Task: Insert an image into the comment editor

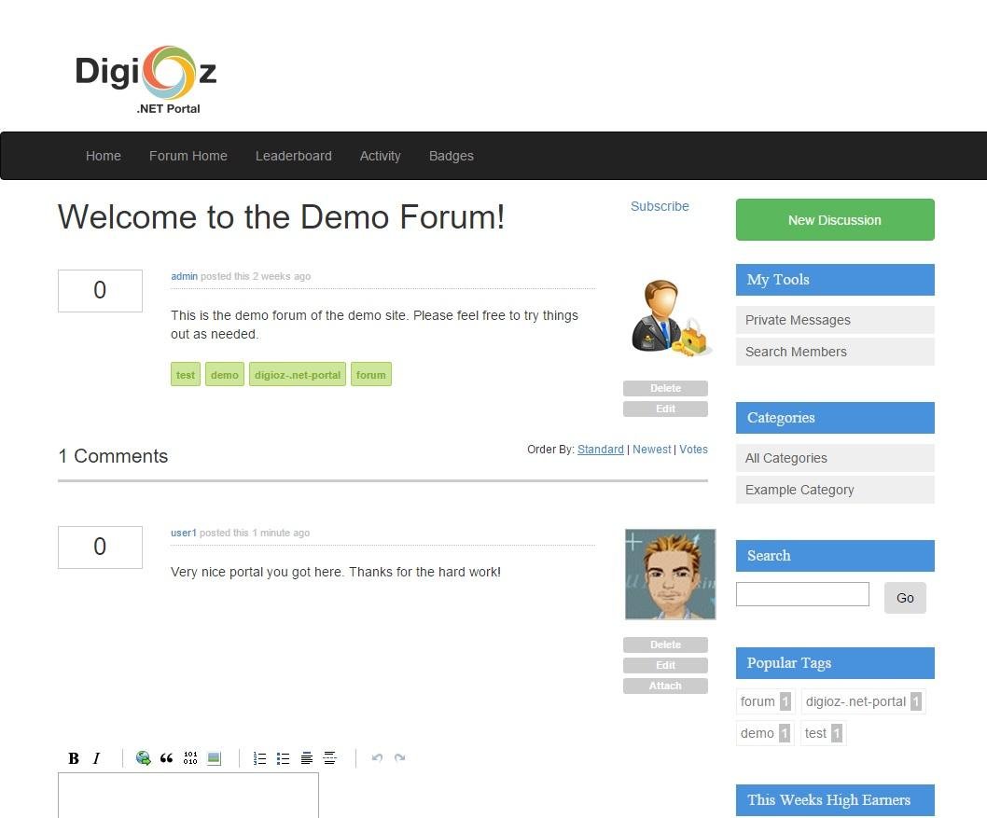Action: (x=213, y=757)
